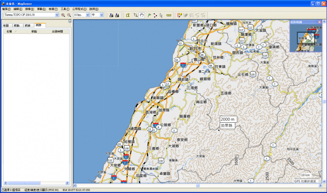This screenshot has width=327, height=193.
Task: Open the 10 km zoom scale dropdown
Action: pyautogui.click(x=87, y=15)
